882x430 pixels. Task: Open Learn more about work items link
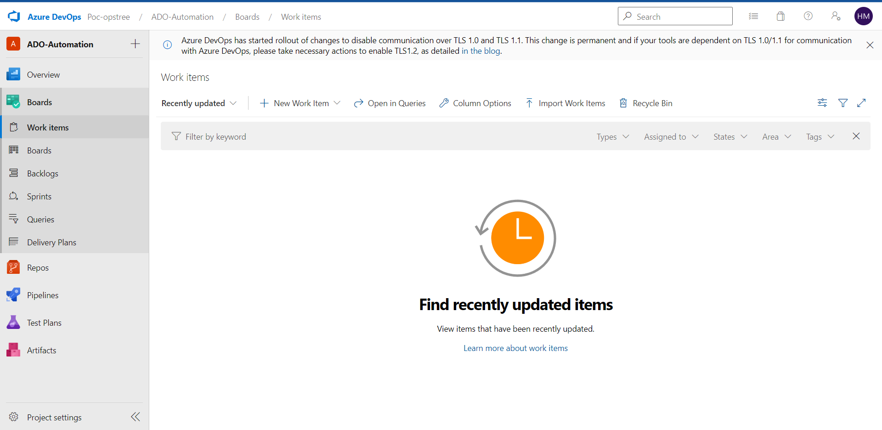[515, 348]
